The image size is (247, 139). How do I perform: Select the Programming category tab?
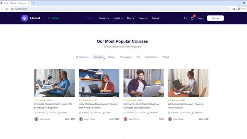pos(151,57)
